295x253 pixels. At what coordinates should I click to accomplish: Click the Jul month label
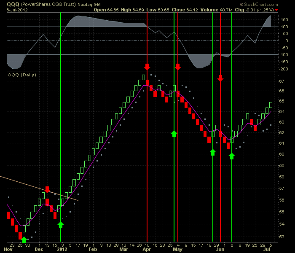click(267, 250)
